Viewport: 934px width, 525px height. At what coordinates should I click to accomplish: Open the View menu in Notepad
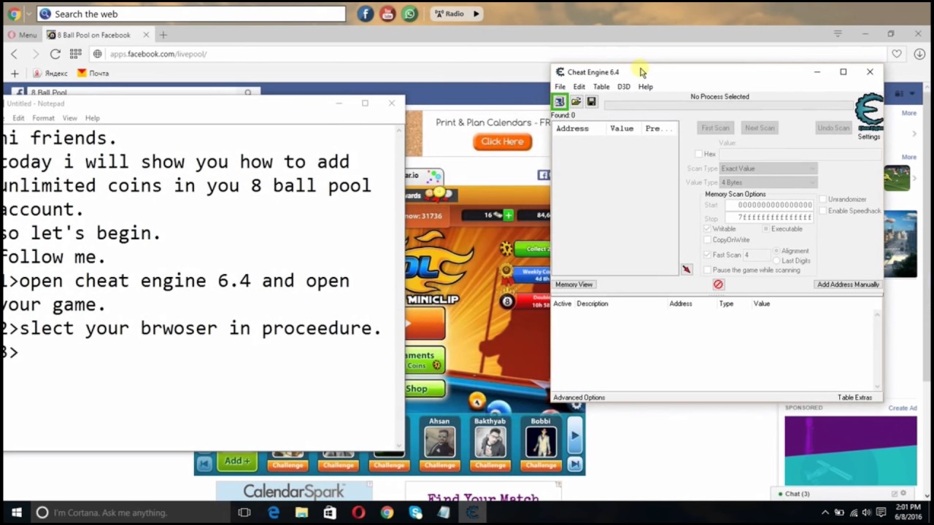pos(69,118)
